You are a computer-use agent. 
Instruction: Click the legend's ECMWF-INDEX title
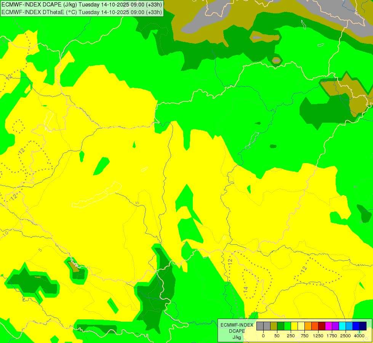[237, 325]
